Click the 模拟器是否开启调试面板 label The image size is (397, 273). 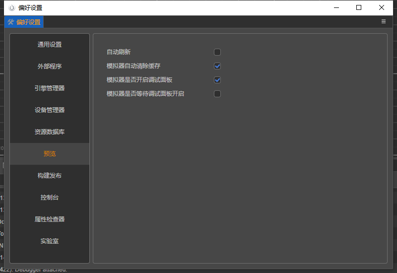click(x=139, y=80)
